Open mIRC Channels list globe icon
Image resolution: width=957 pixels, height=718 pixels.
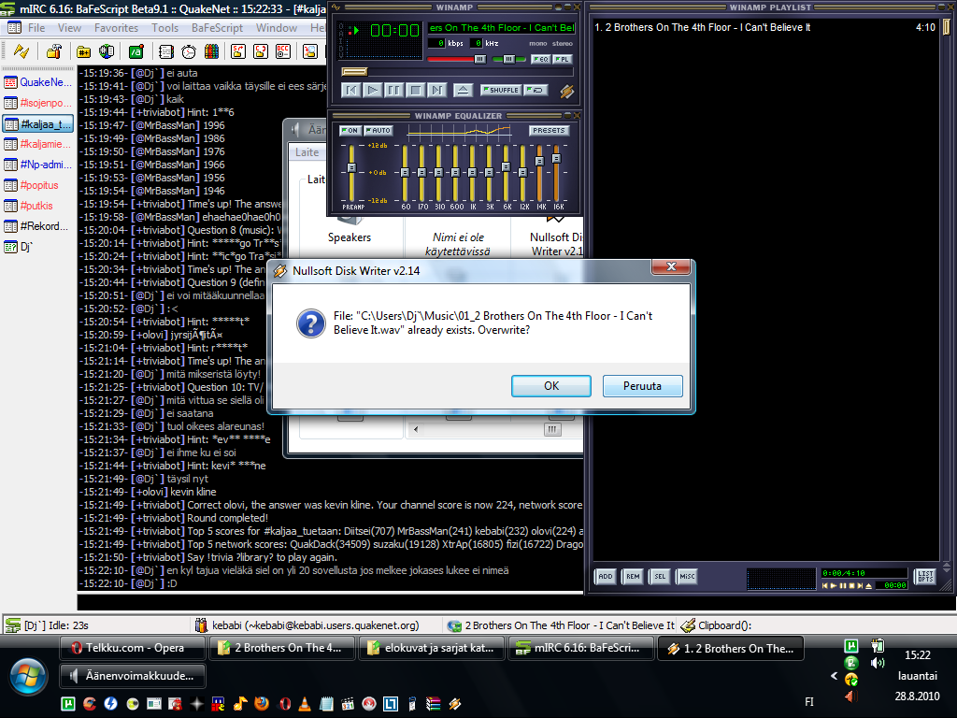coord(107,51)
